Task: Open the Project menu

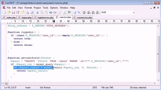Action: [x=37, y=8]
